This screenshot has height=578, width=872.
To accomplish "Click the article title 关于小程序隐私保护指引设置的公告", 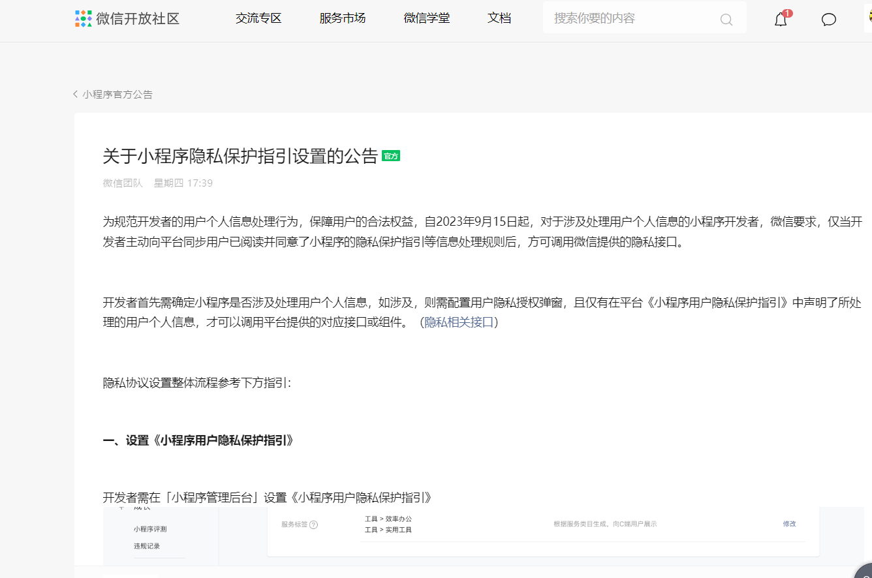I will (x=241, y=157).
